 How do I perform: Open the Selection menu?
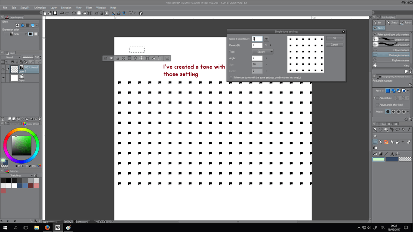click(x=66, y=8)
